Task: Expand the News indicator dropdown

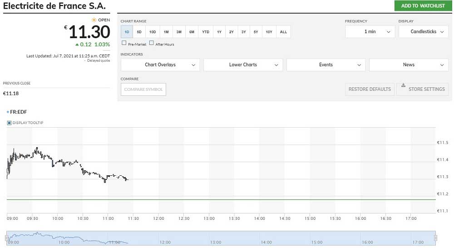Action: (409, 65)
